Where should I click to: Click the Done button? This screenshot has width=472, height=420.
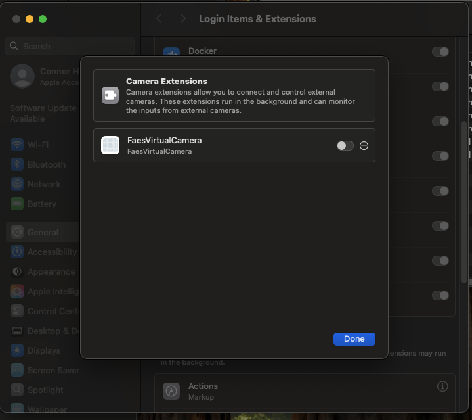[x=354, y=339]
